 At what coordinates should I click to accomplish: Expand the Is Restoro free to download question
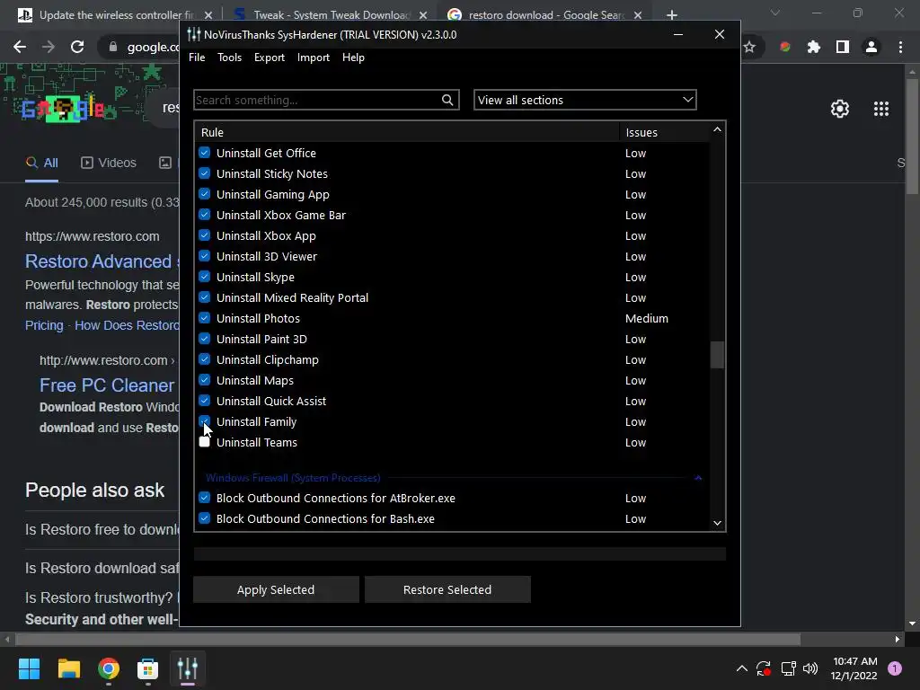[102, 529]
